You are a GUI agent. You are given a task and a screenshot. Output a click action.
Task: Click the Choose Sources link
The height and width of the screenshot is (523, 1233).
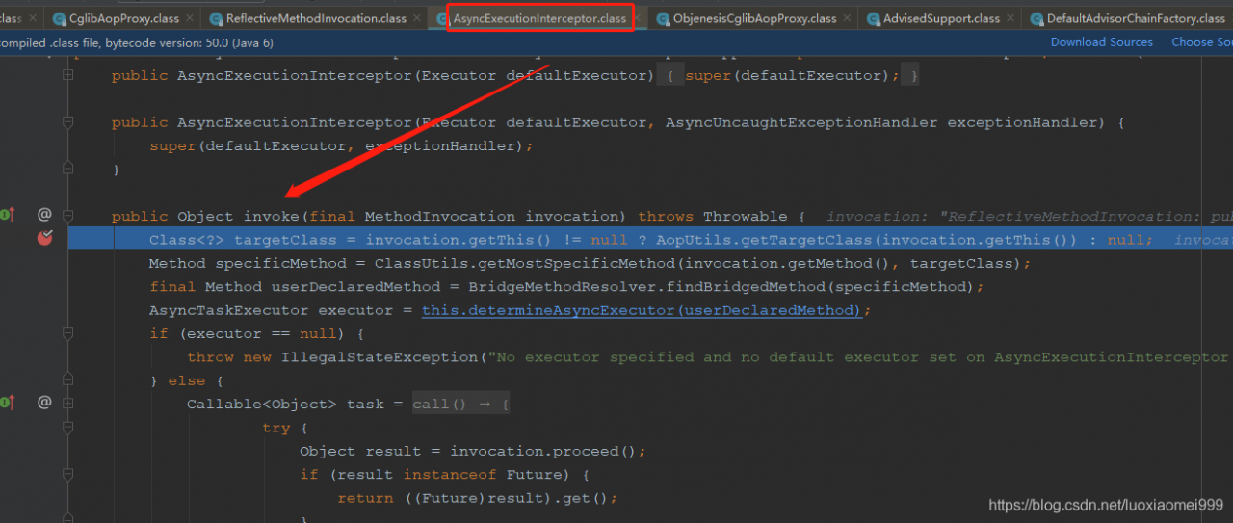1201,41
